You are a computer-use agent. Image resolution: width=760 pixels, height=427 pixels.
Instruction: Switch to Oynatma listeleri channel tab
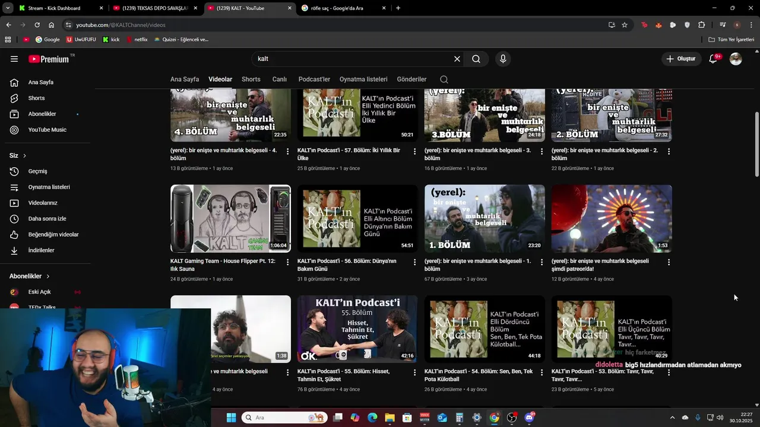click(x=363, y=79)
